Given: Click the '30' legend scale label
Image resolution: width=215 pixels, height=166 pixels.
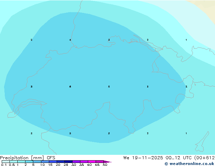Looking at the screenshot, I should [74, 165].
